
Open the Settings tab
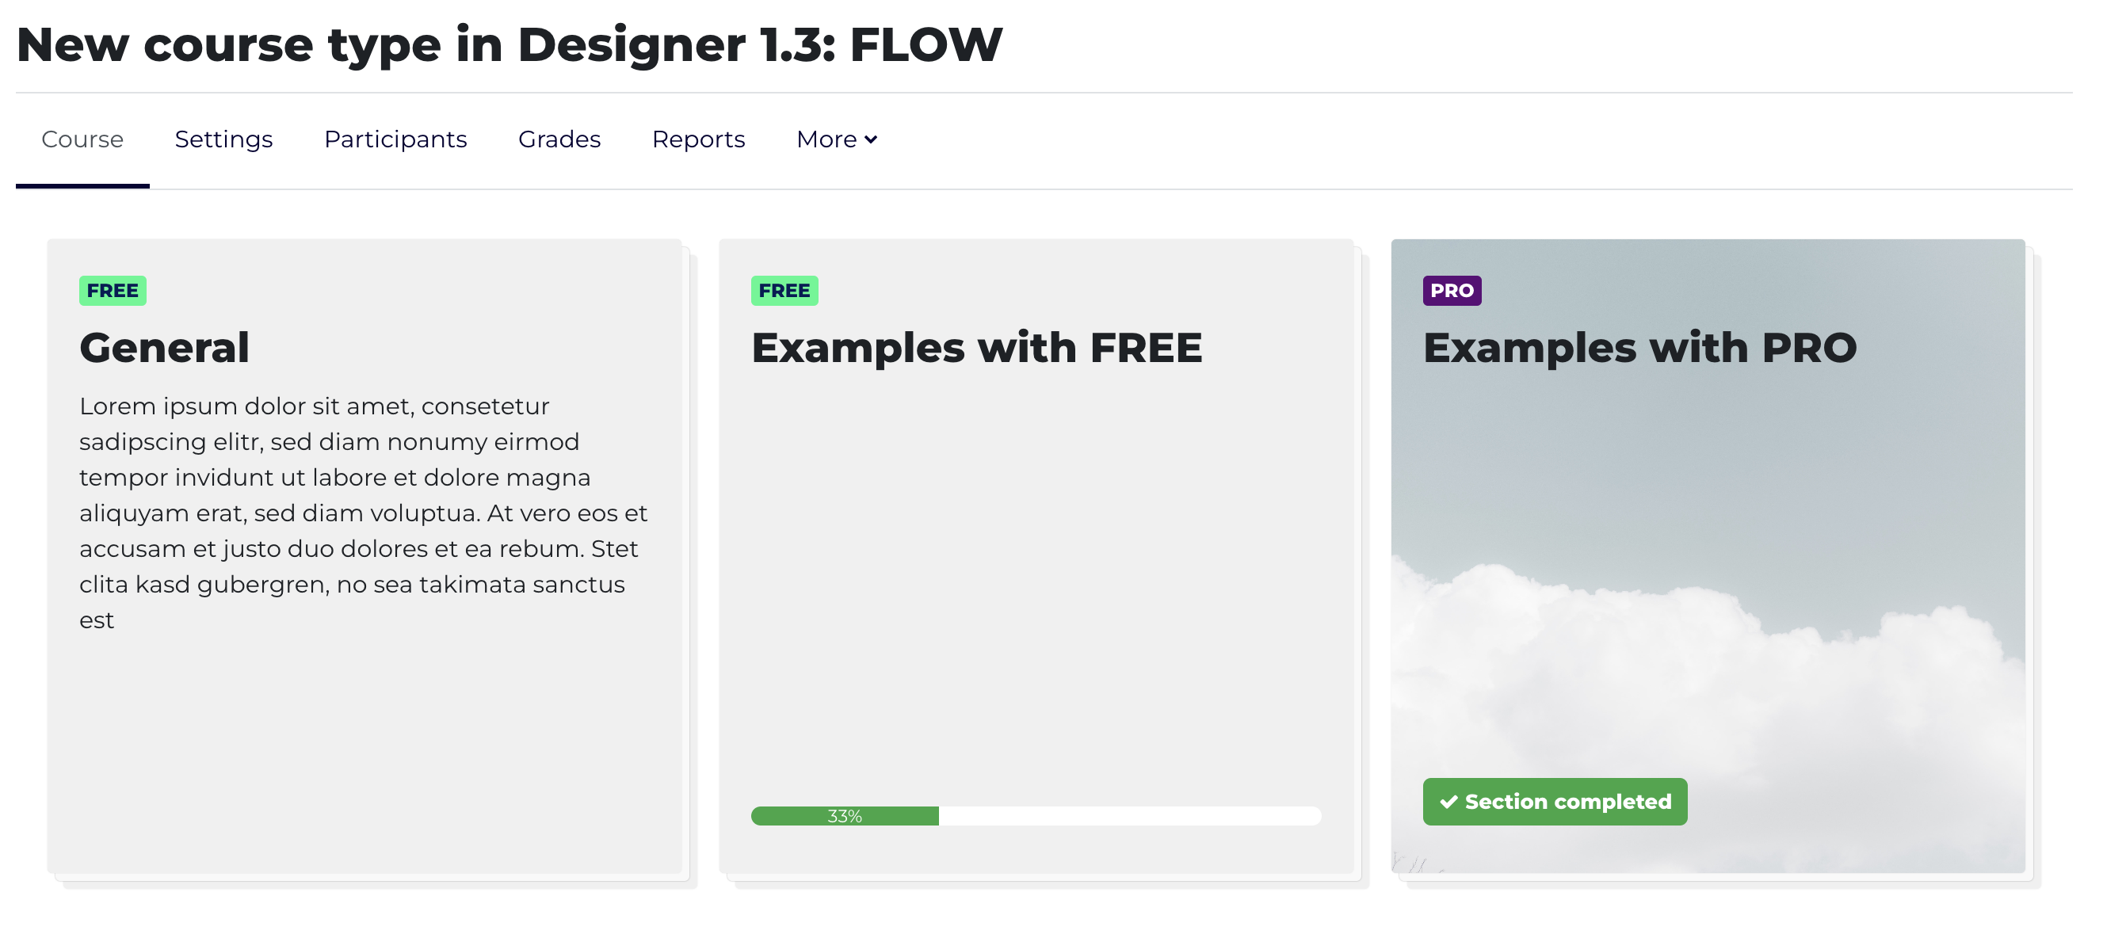click(x=223, y=139)
